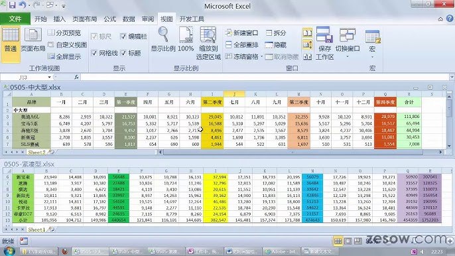Open the Switch Windows (切换窗口) dropdown

348,43
